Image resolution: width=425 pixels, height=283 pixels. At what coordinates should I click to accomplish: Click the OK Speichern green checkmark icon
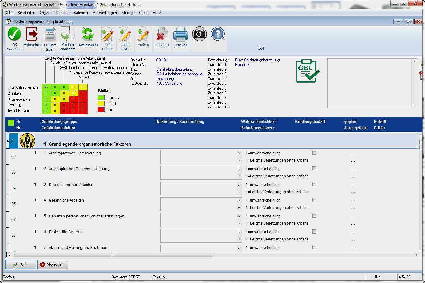pyautogui.click(x=15, y=34)
